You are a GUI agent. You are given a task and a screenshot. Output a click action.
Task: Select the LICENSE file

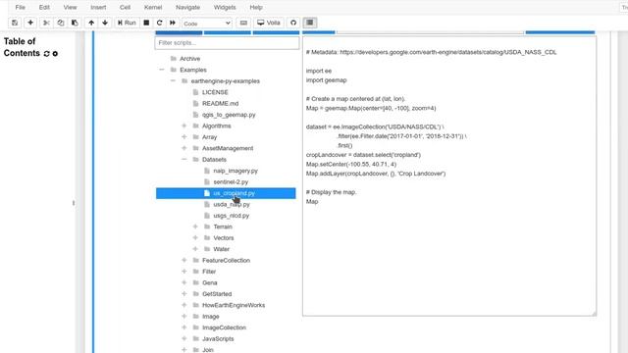tap(215, 92)
